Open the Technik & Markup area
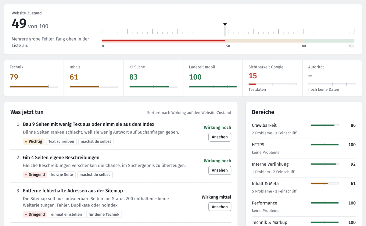366x226 pixels. (304, 222)
